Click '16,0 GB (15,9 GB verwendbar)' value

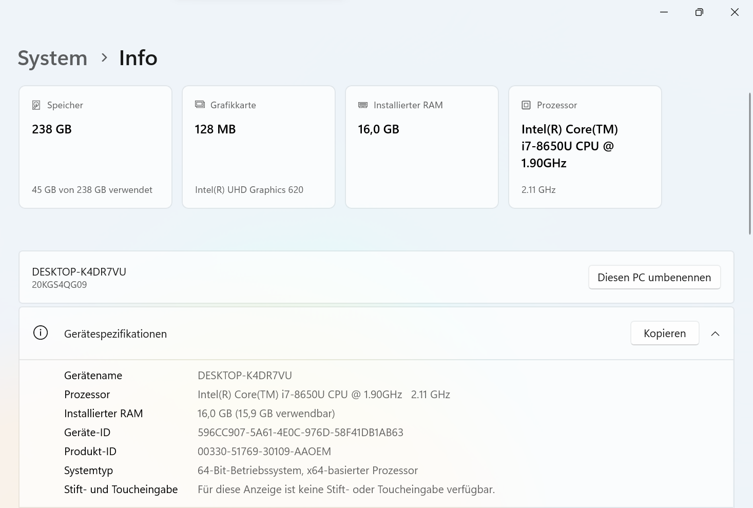pyautogui.click(x=266, y=414)
